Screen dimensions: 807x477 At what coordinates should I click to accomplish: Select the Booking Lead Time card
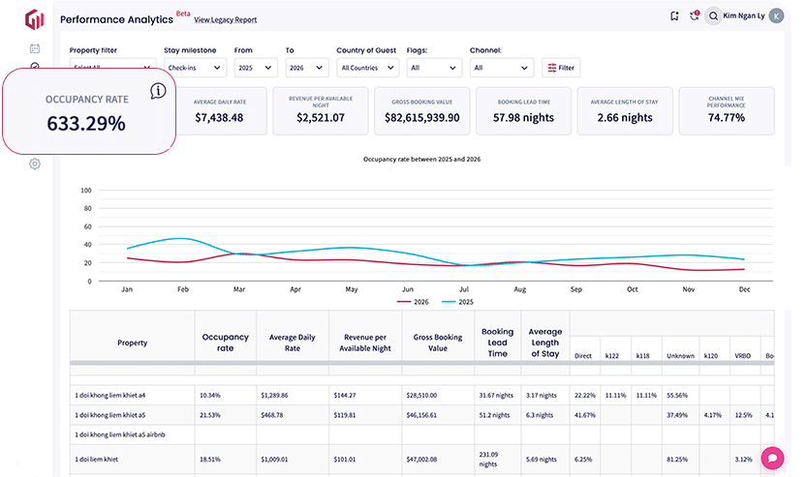523,111
